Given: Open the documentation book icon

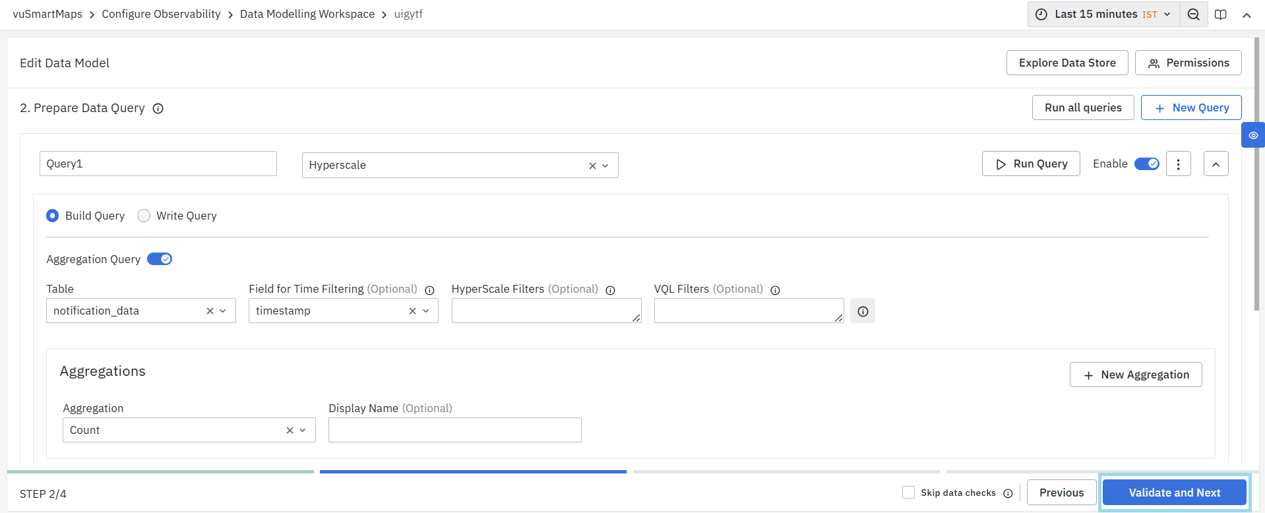Looking at the screenshot, I should [1221, 15].
